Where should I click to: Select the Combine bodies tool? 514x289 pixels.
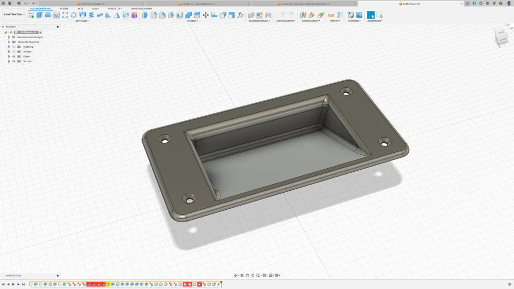click(188, 15)
